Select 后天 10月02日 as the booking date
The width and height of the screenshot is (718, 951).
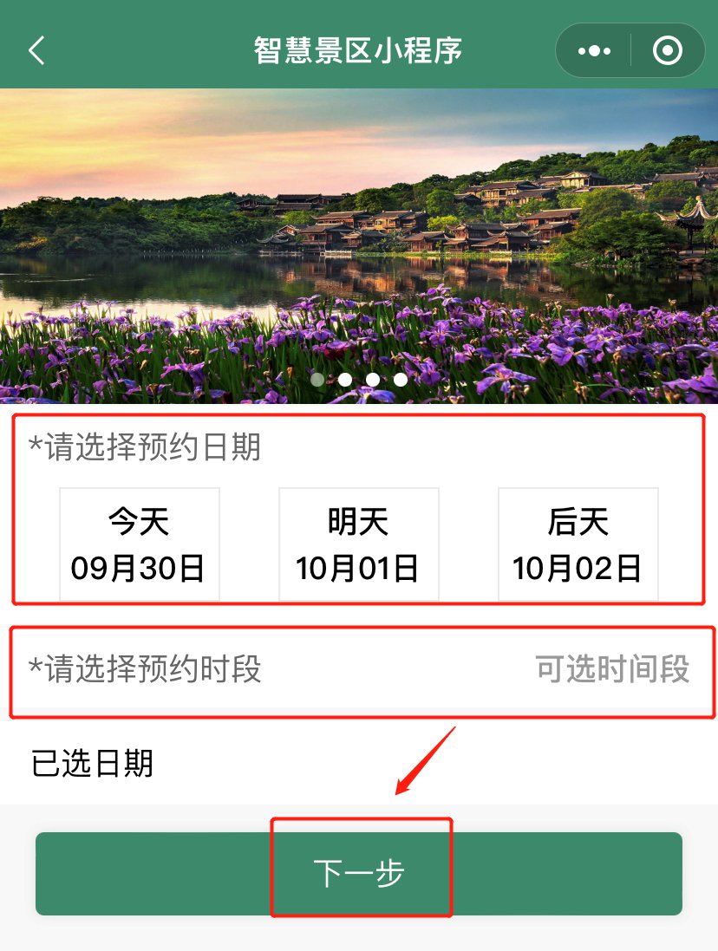click(x=578, y=544)
